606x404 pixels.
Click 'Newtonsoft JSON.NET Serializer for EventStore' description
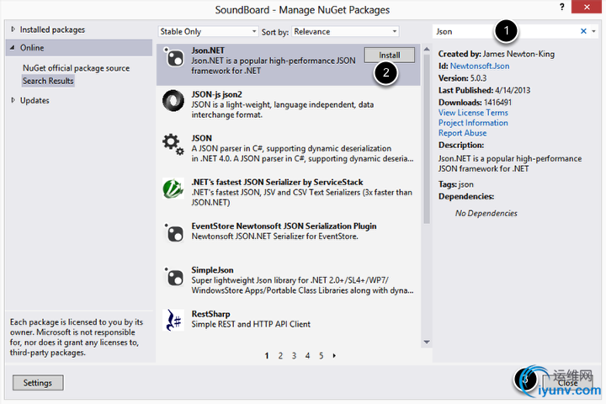(x=274, y=237)
